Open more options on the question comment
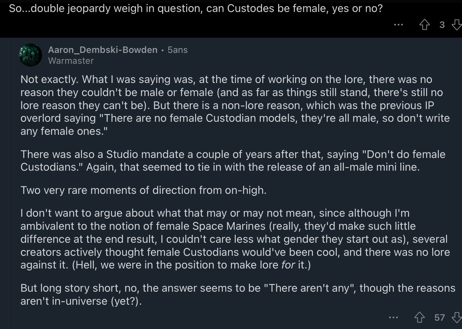 (x=398, y=25)
